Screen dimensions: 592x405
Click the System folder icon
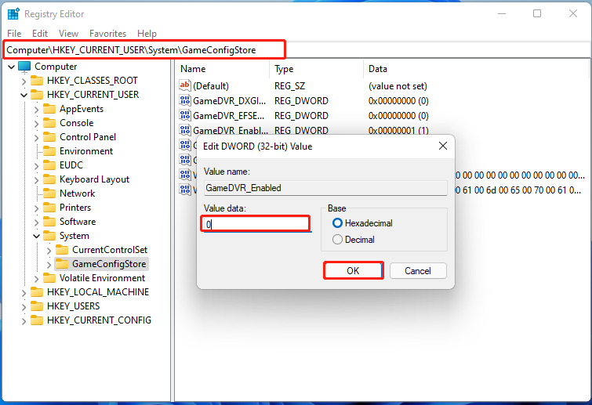coord(49,236)
